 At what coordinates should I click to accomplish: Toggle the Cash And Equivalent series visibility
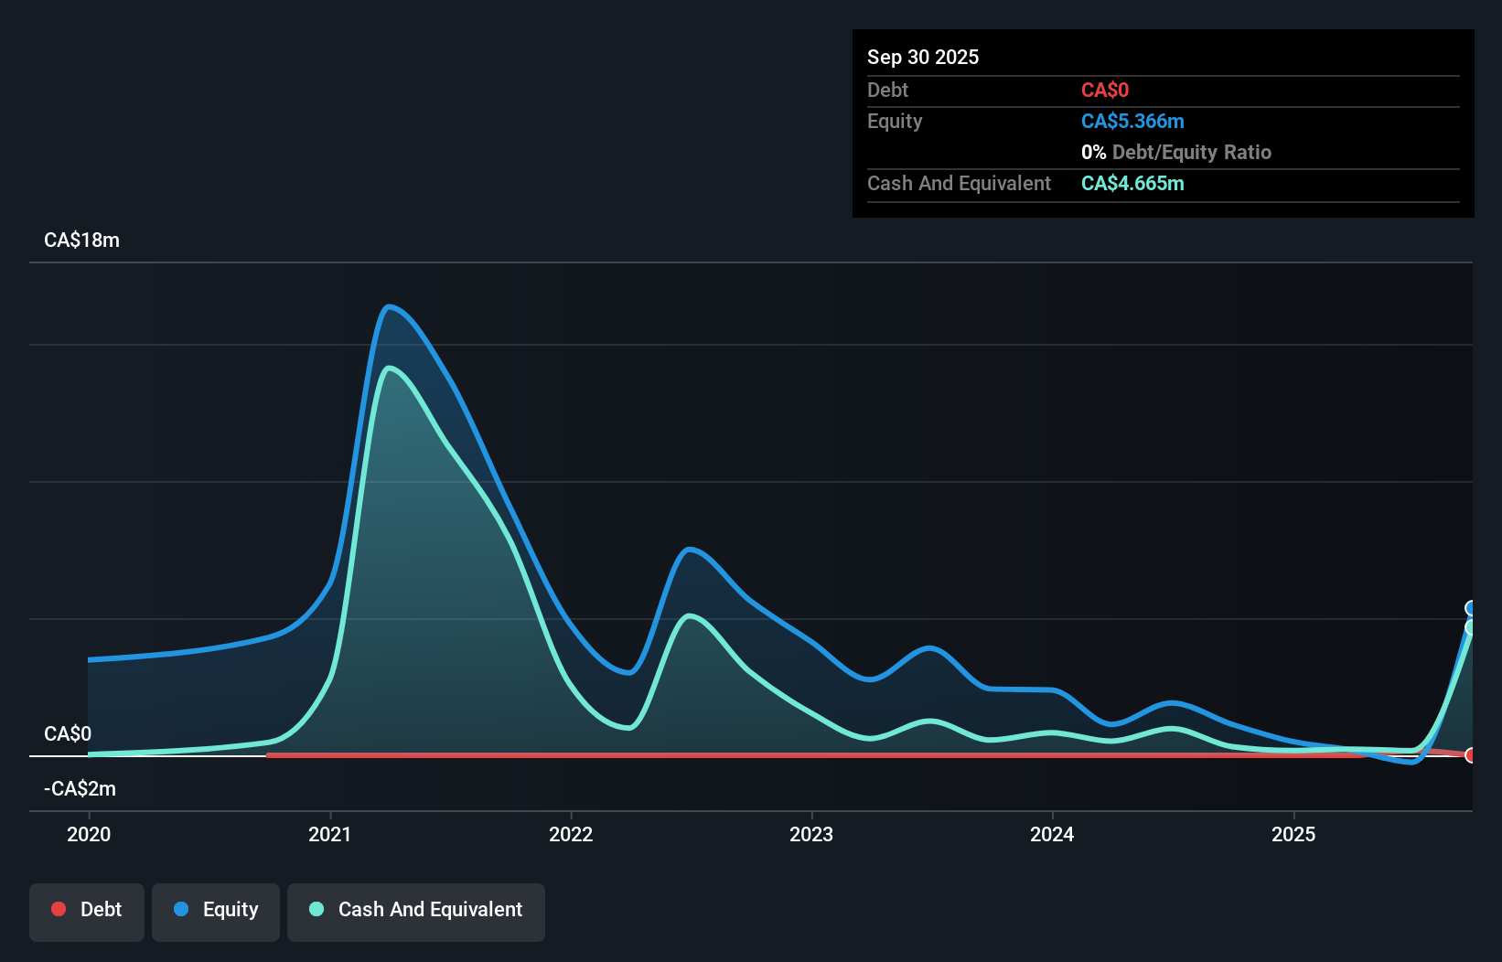click(416, 909)
